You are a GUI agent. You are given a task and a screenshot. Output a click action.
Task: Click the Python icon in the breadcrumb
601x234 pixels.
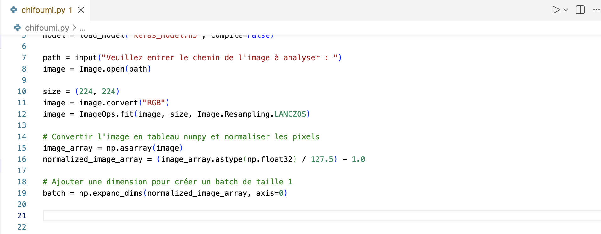(18, 28)
